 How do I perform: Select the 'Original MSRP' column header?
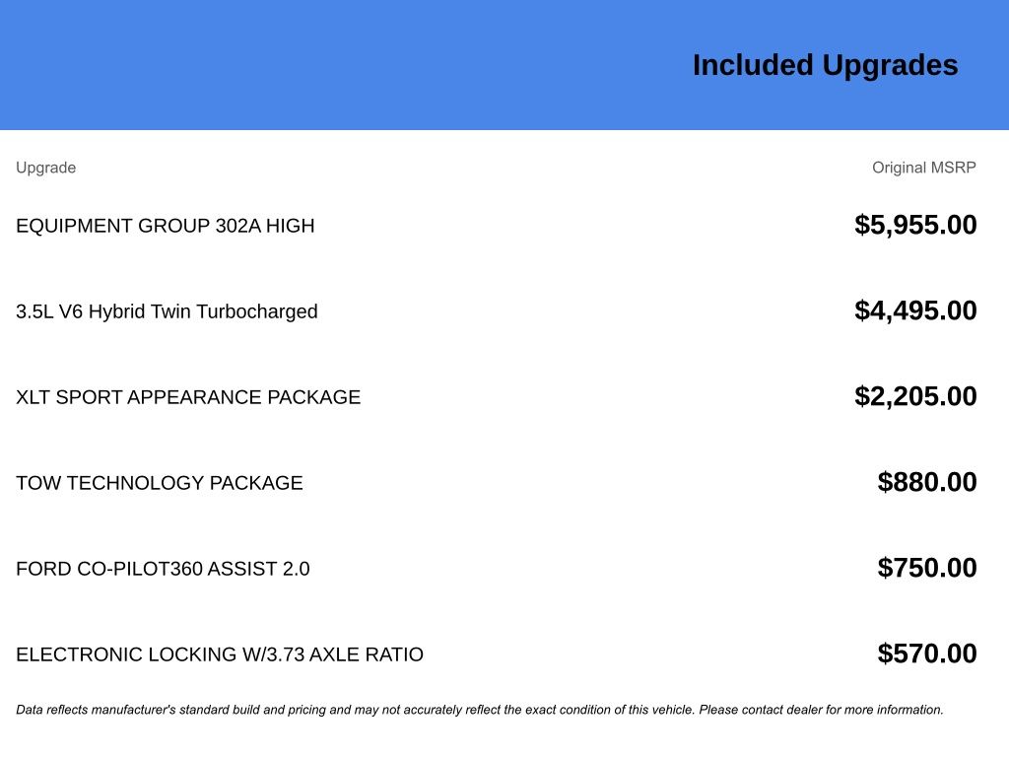[923, 168]
